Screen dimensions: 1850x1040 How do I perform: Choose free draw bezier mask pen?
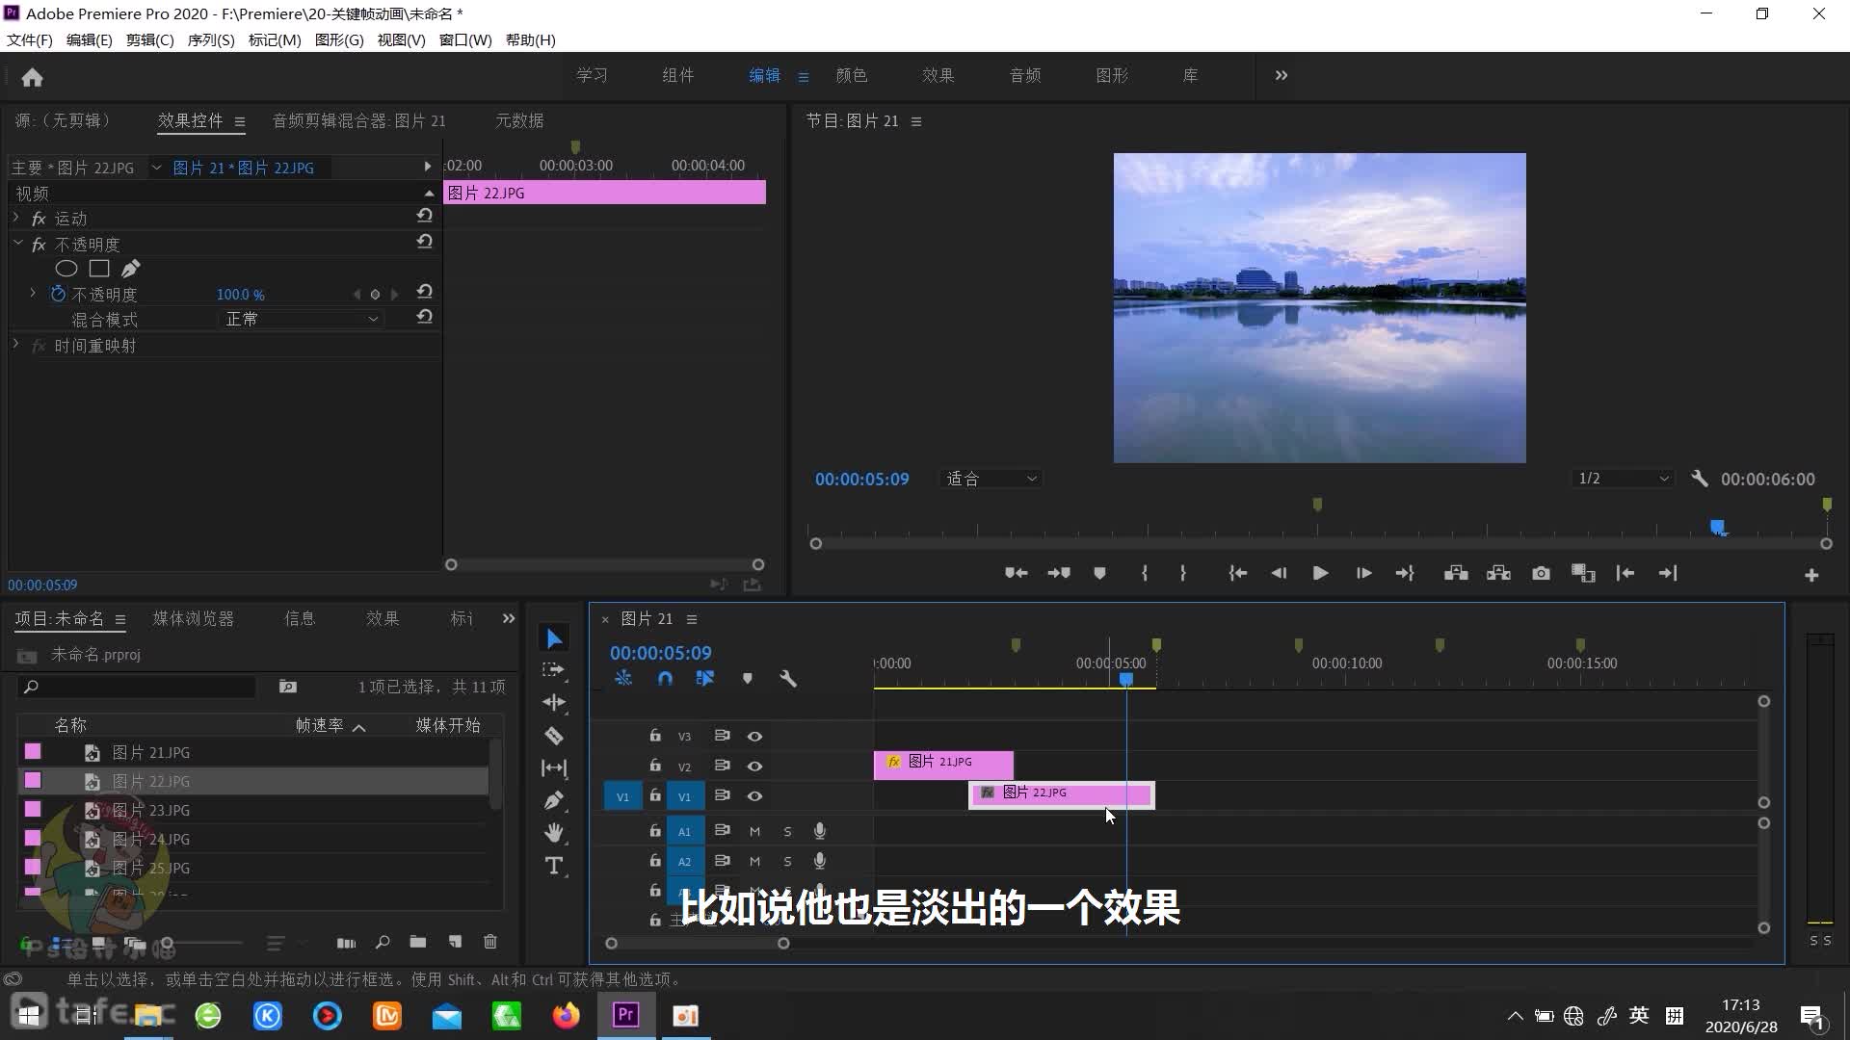pyautogui.click(x=131, y=269)
